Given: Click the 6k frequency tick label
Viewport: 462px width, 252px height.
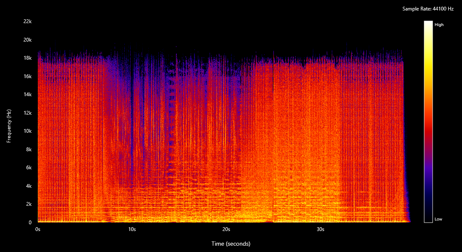Looking at the screenshot, I should 29,168.
